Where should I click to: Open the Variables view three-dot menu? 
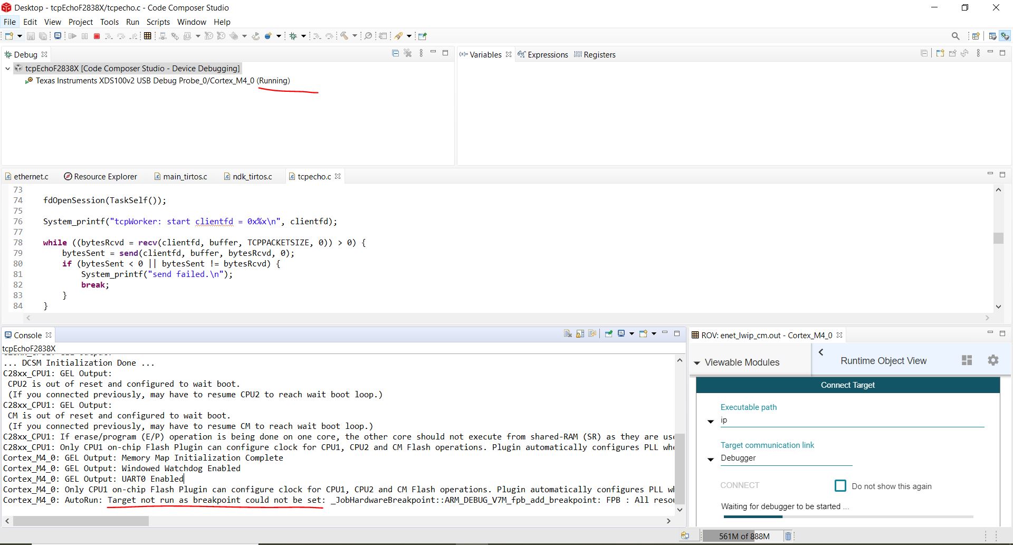(978, 53)
